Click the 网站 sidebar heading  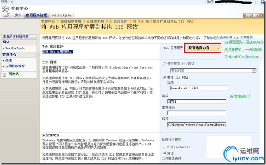(6, 42)
